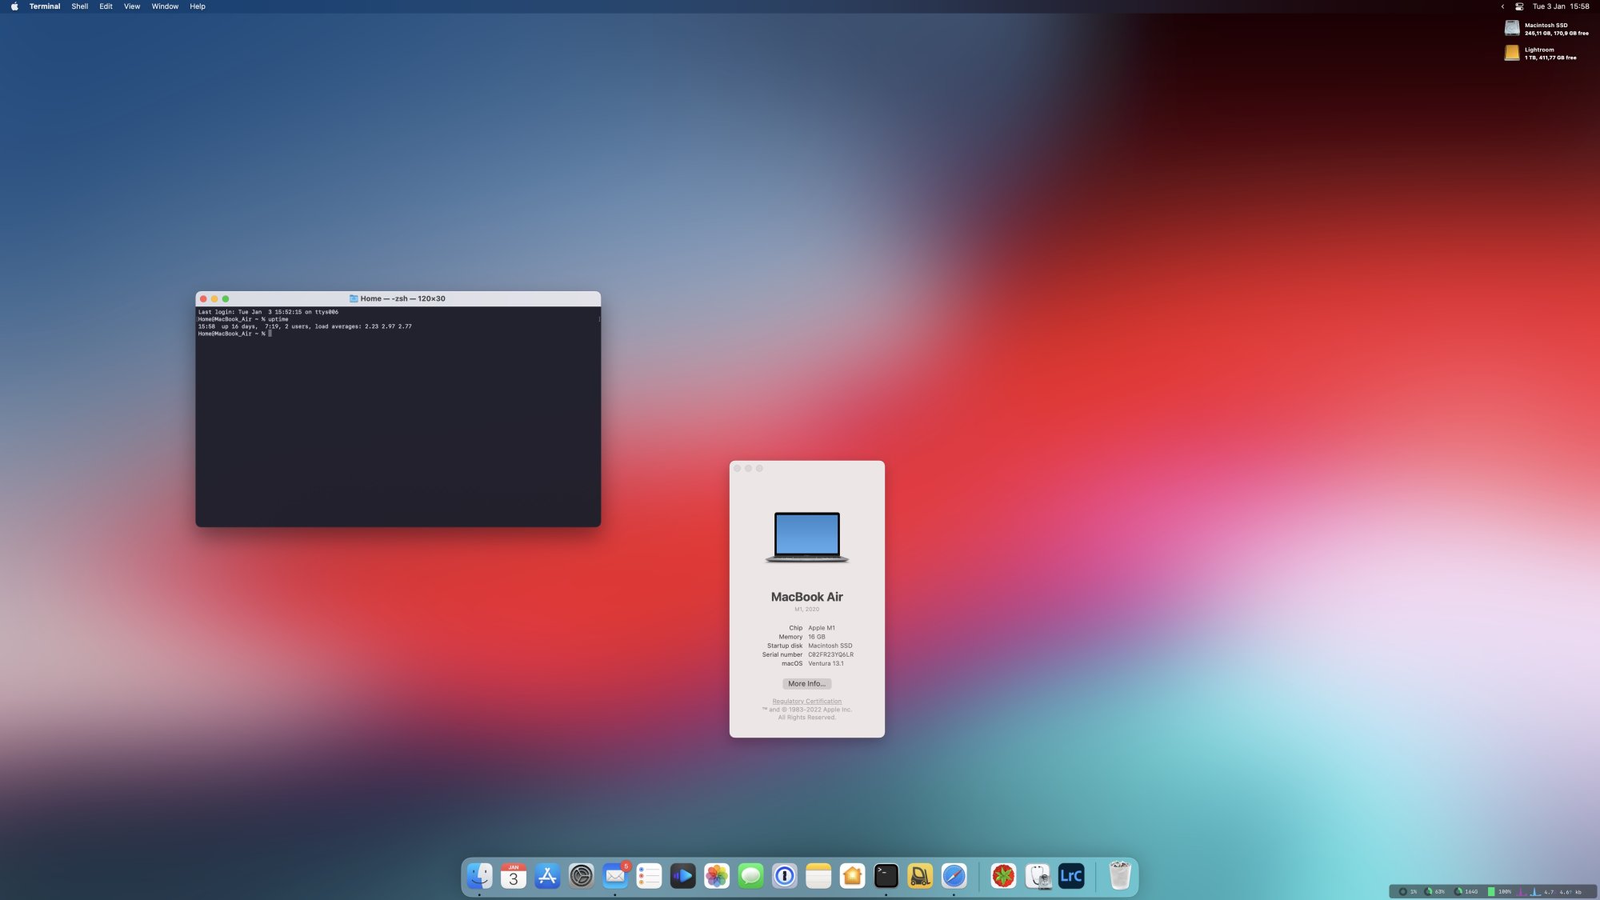
Task: Select the Lightroom external drive icon
Action: (x=1512, y=53)
